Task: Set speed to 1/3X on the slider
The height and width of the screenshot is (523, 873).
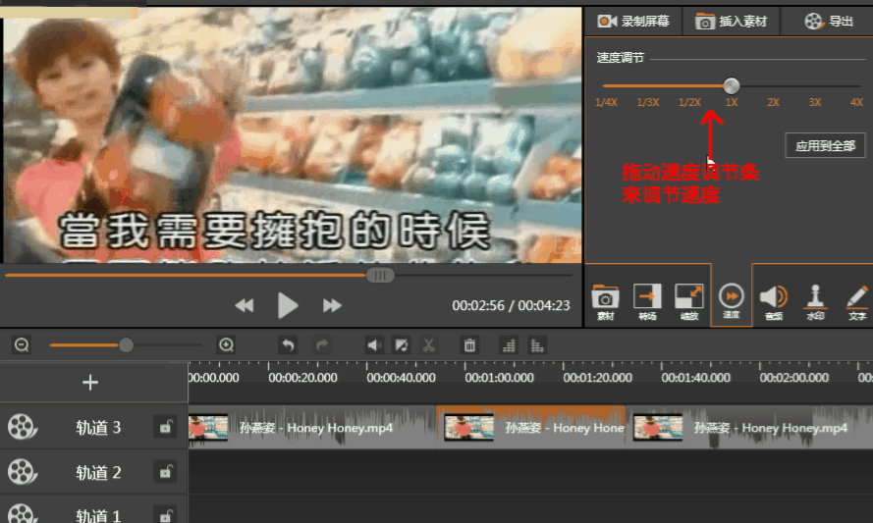Action: click(647, 102)
